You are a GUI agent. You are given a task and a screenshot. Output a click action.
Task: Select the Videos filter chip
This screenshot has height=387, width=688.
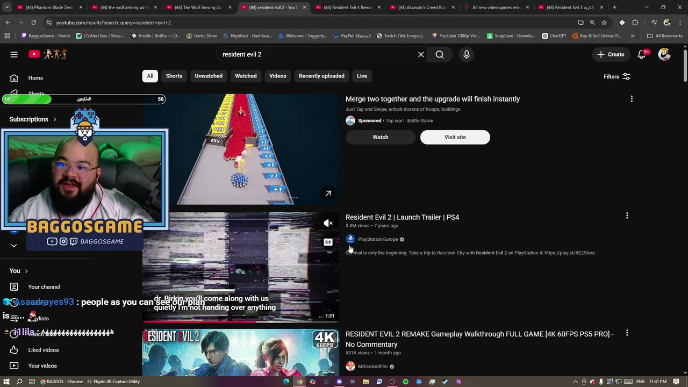tap(277, 76)
